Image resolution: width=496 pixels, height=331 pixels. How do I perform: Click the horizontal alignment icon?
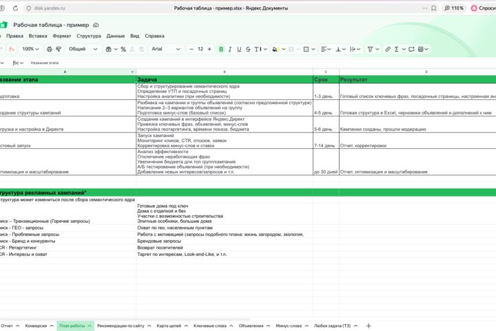[x=324, y=49]
